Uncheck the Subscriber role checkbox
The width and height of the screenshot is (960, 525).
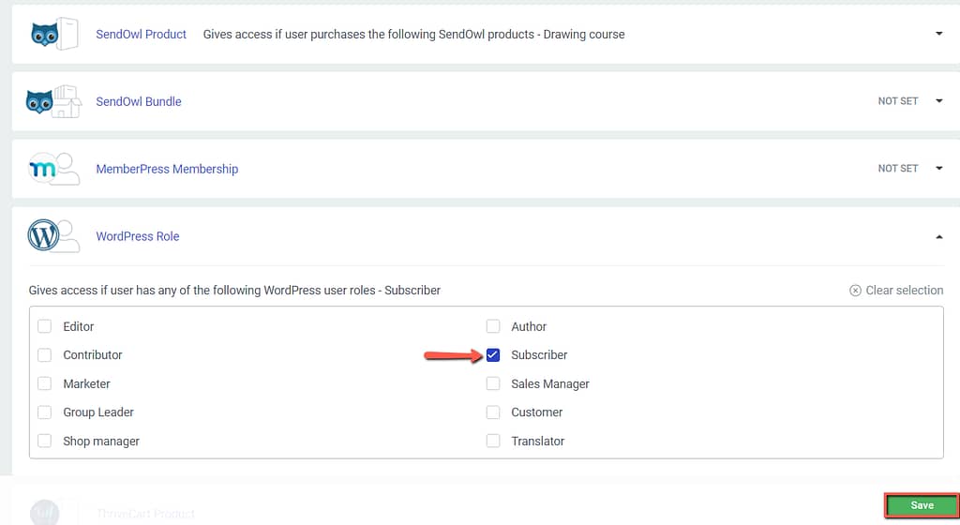point(493,355)
